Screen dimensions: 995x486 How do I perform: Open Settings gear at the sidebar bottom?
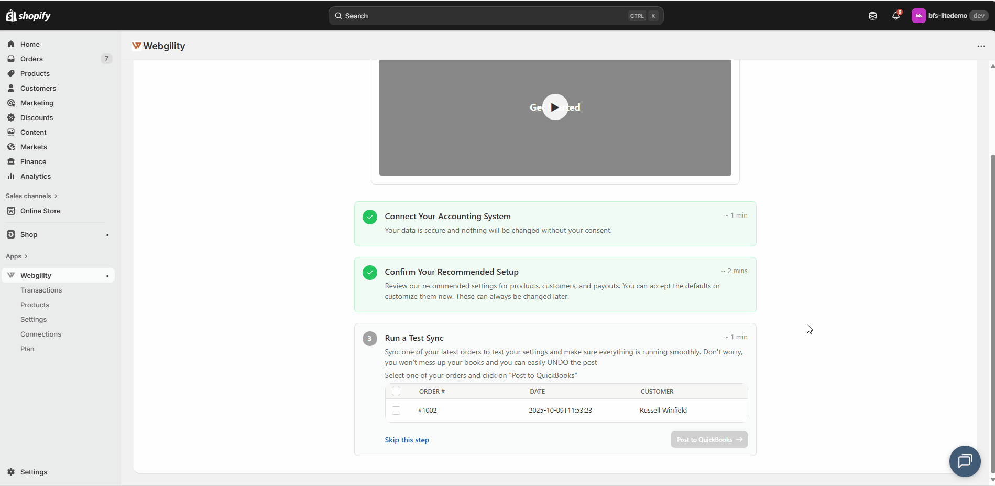(11, 472)
